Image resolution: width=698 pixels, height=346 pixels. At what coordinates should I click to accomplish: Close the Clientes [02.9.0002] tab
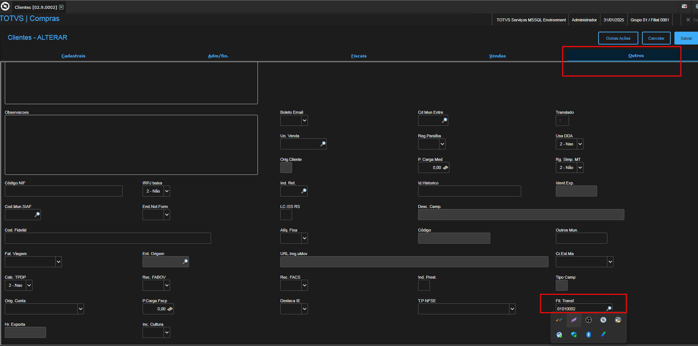(62, 7)
